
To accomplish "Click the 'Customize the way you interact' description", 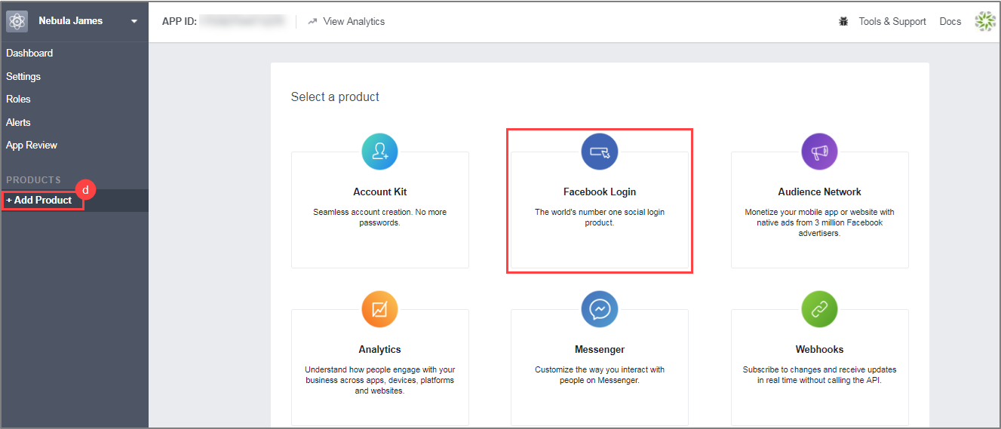I will click(x=600, y=375).
